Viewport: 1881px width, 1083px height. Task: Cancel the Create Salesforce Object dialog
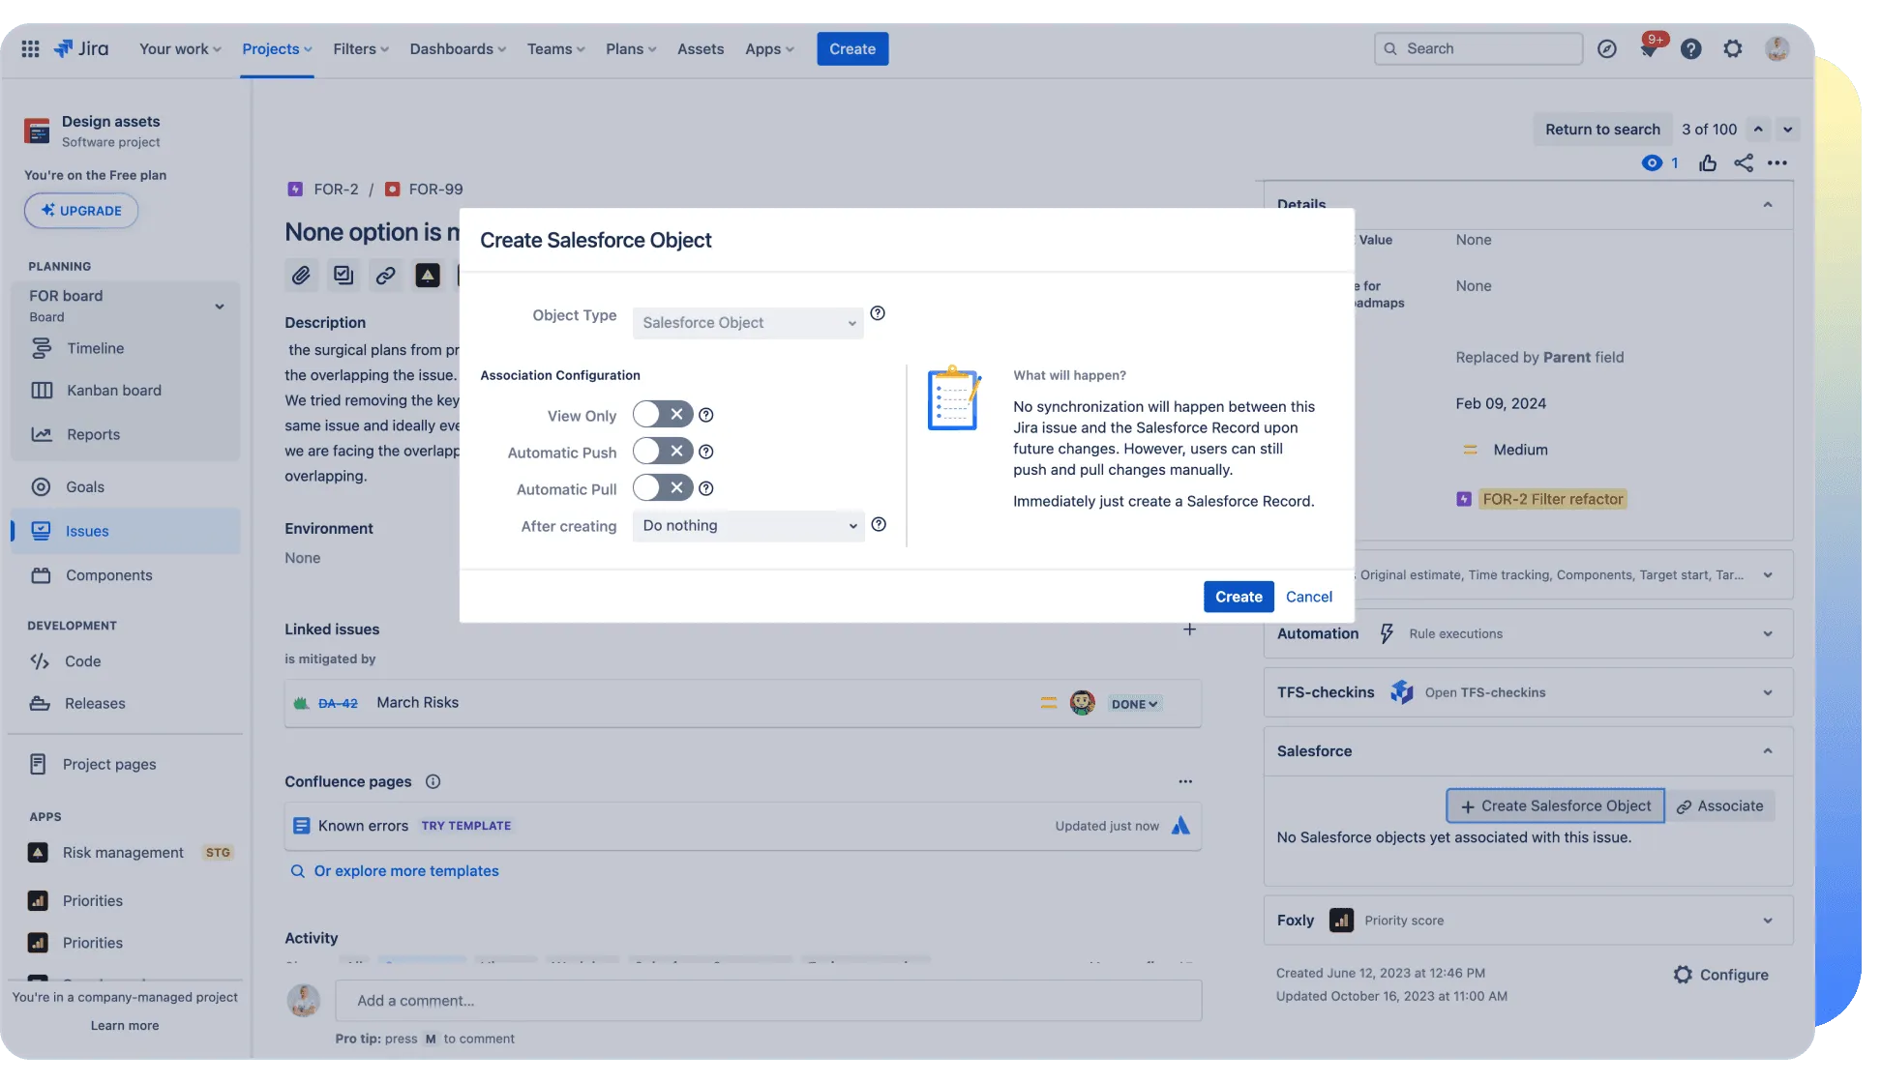point(1308,597)
